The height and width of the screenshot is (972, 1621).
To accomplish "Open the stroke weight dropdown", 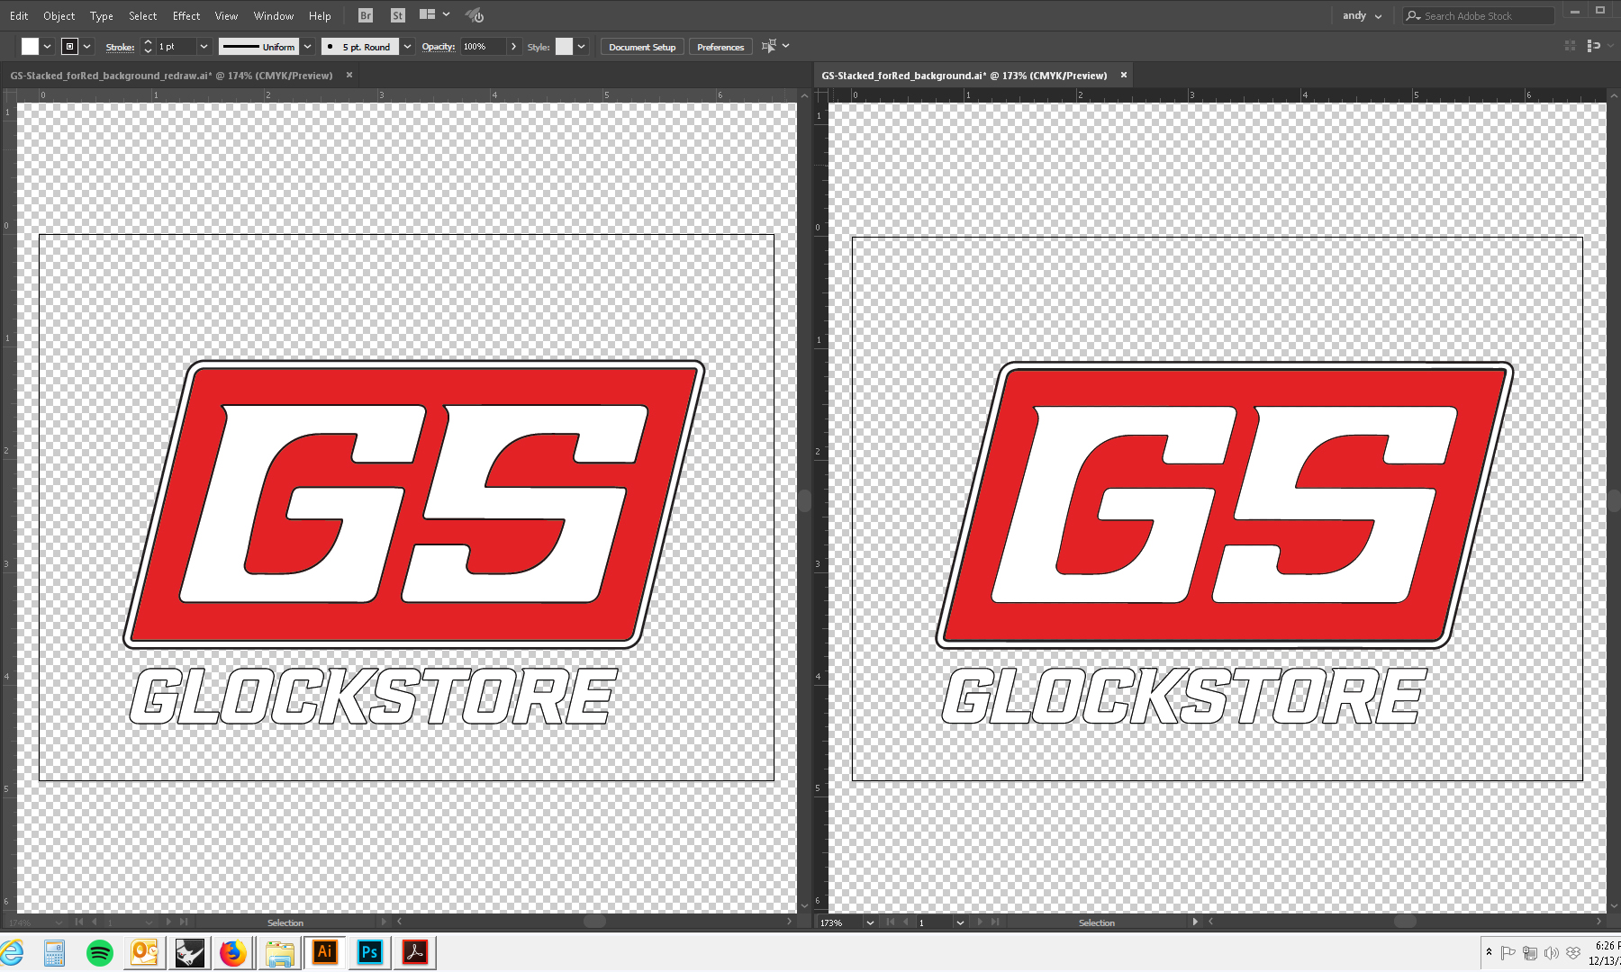I will click(204, 46).
